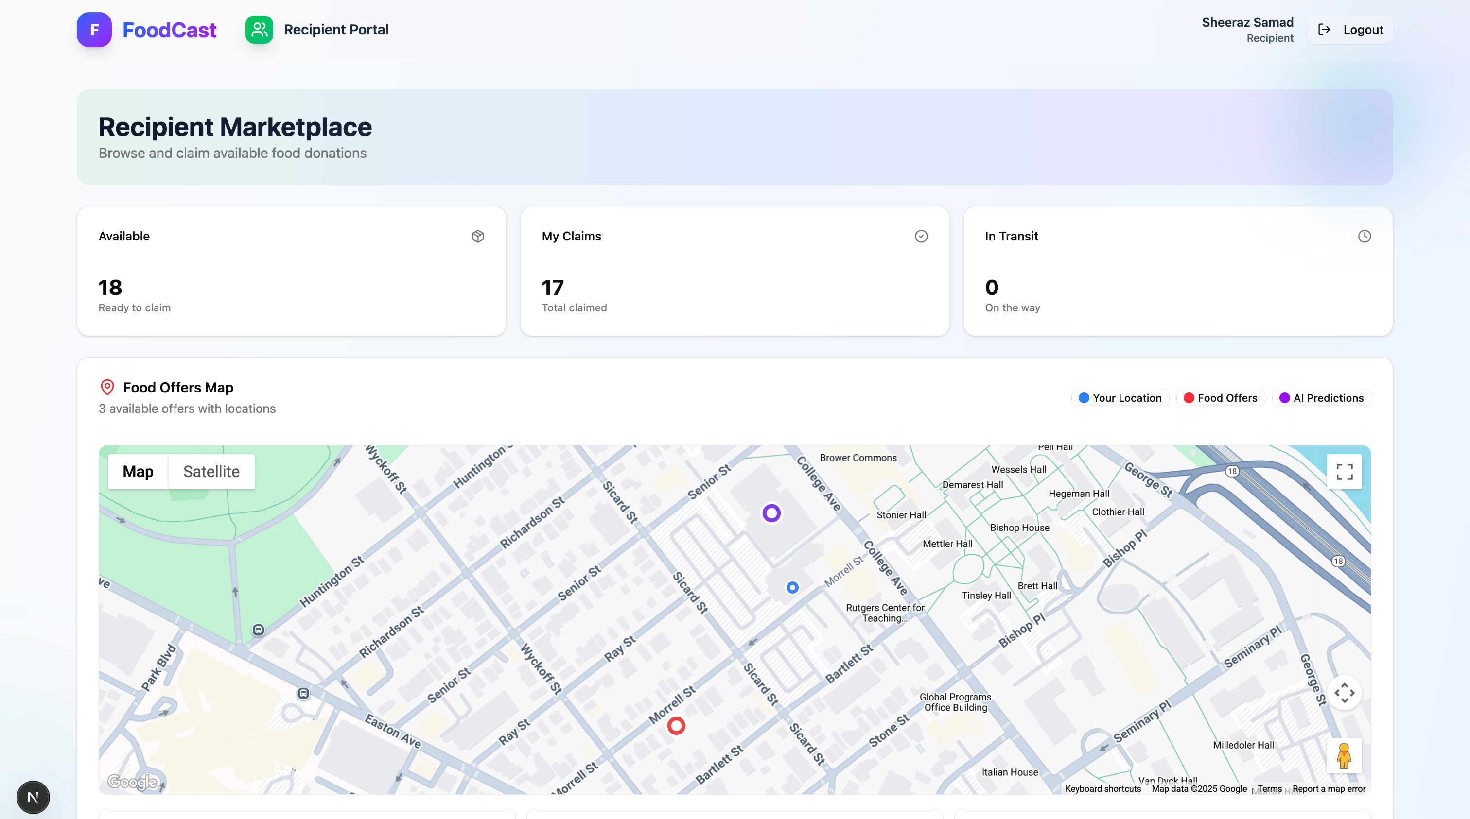The width and height of the screenshot is (1470, 819).
Task: Switch map to Satellite view
Action: point(211,472)
